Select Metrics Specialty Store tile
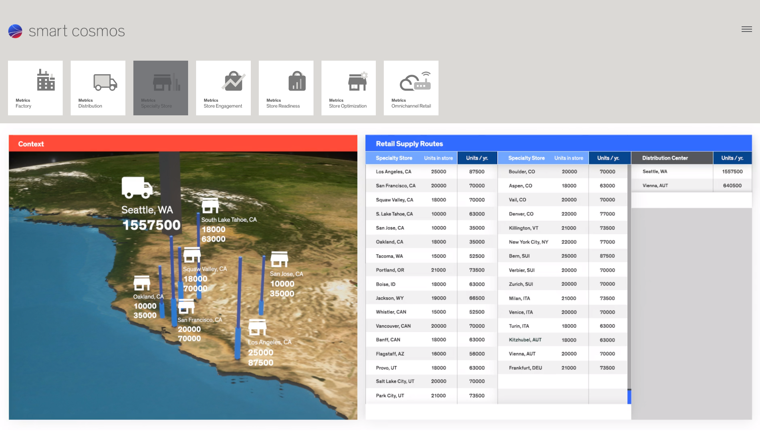The image size is (760, 431). (x=161, y=88)
